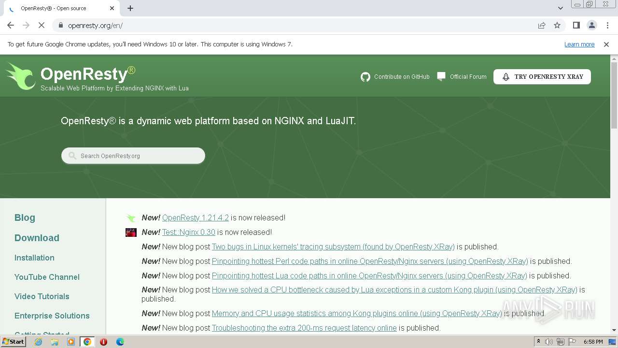This screenshot has height=348, width=618.
Task: Click the site lock icon
Action: click(x=60, y=25)
